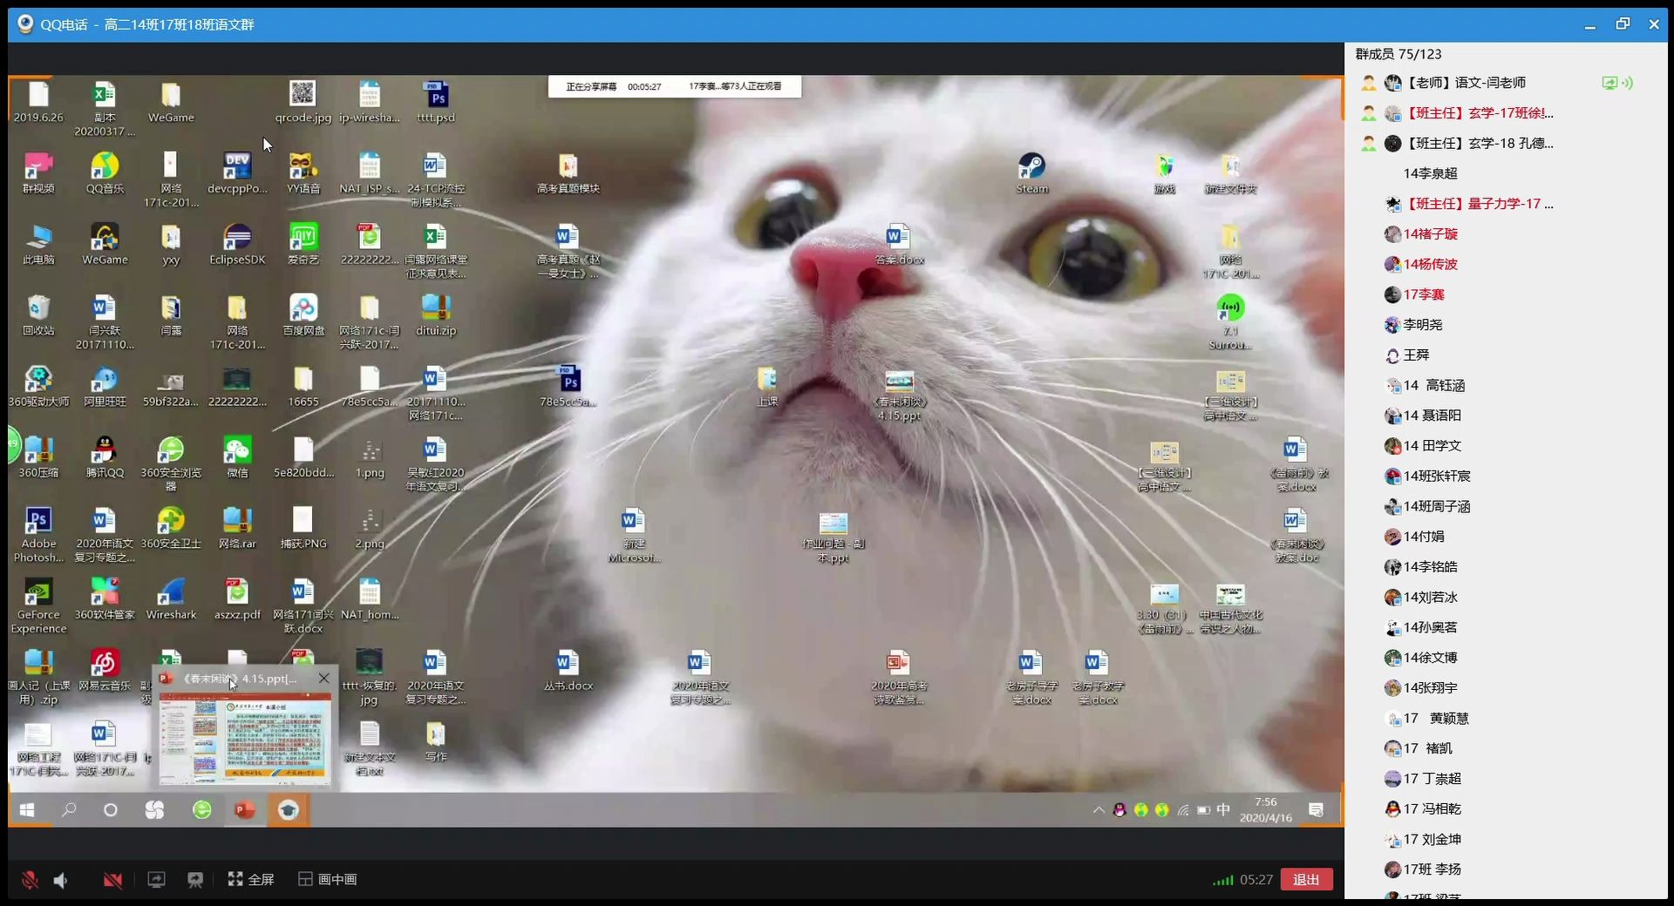Click the presentation whiteboard icon in call toolbar
This screenshot has width=1674, height=906.
[x=195, y=880]
